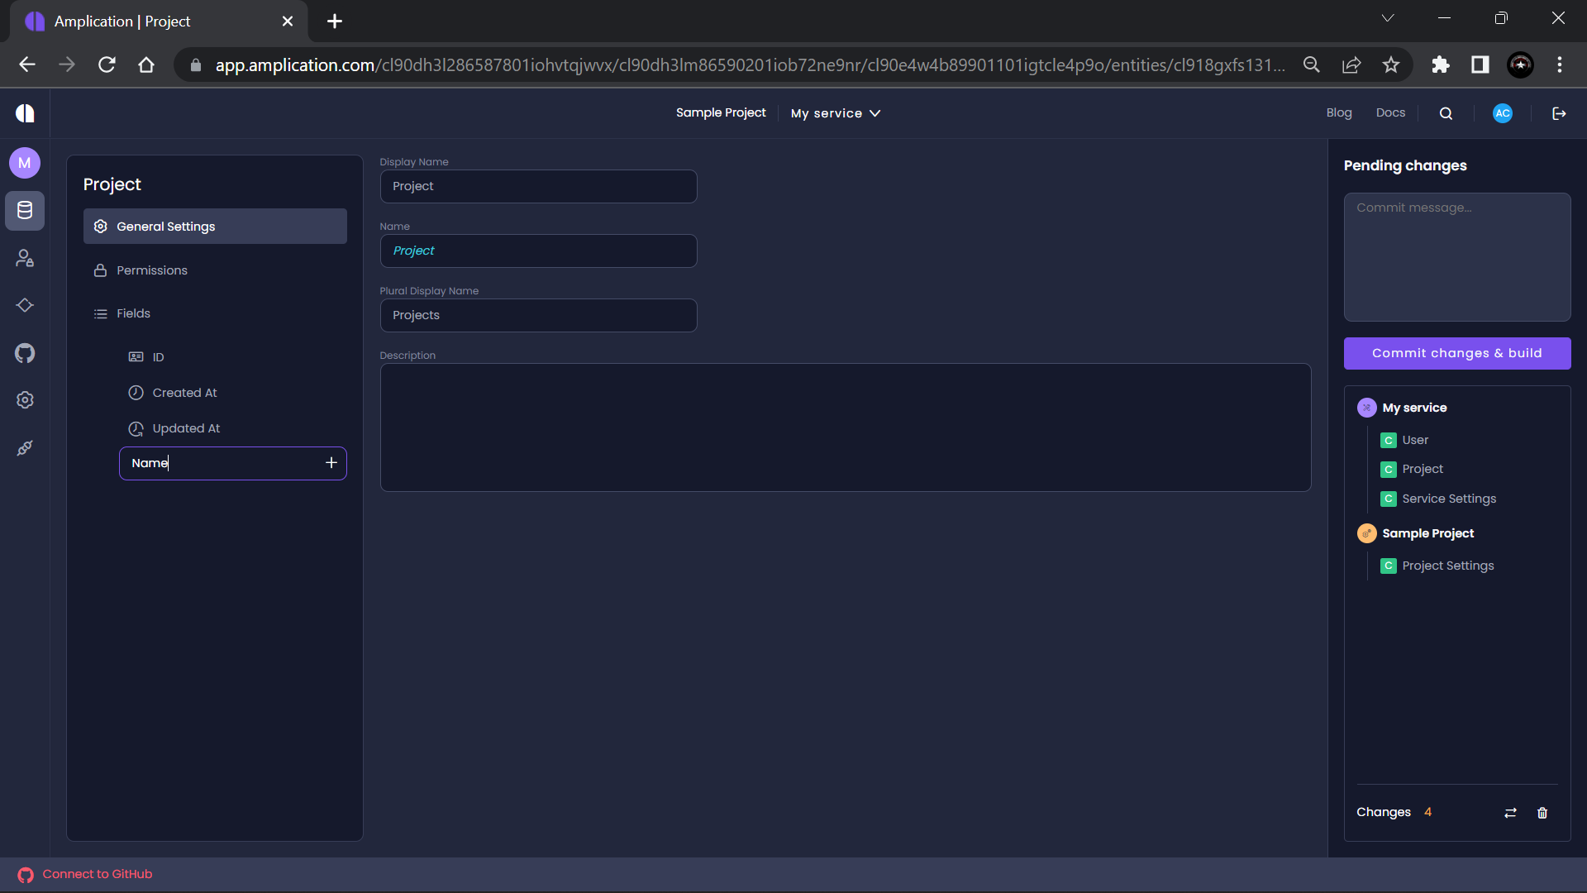Click the Commit message text area
The height and width of the screenshot is (893, 1587).
(x=1456, y=256)
